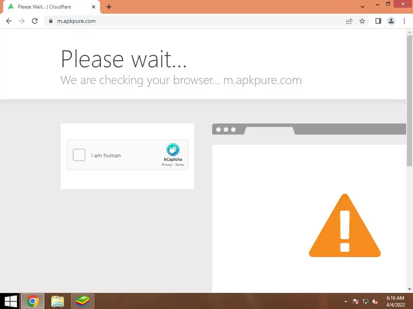This screenshot has width=413, height=309.
Task: Click the hCaptcha logo icon
Action: [x=173, y=150]
